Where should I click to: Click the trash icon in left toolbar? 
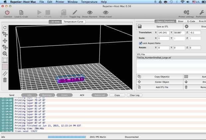(5, 80)
